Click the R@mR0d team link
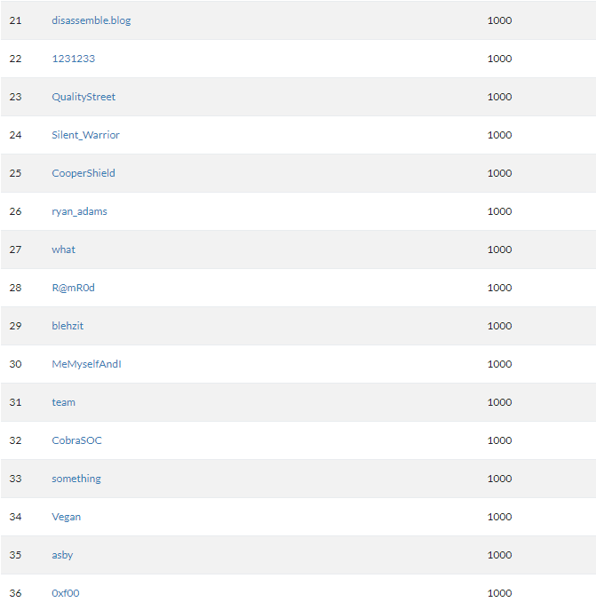This screenshot has width=596, height=610. point(73,288)
